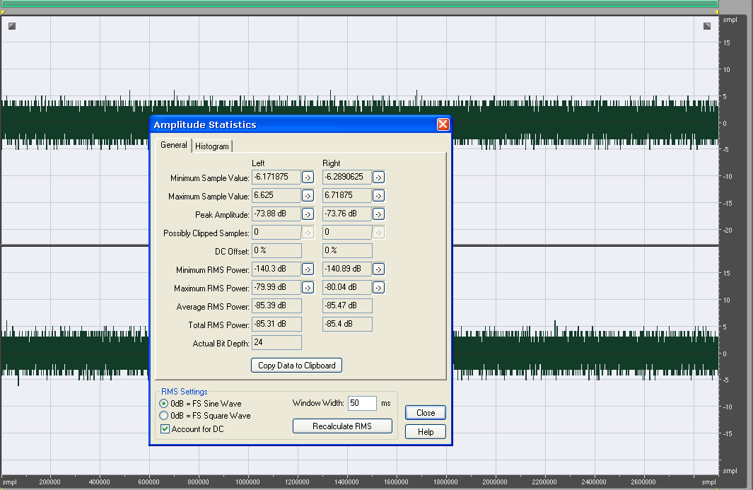
Task: Click the 1000000 sample mark on timeline ruler
Action: [247, 482]
